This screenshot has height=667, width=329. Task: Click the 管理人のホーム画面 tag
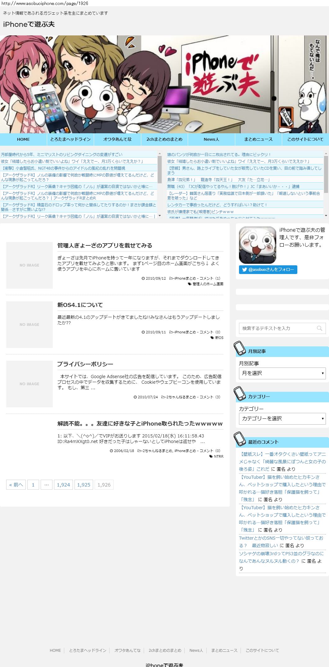click(x=208, y=284)
